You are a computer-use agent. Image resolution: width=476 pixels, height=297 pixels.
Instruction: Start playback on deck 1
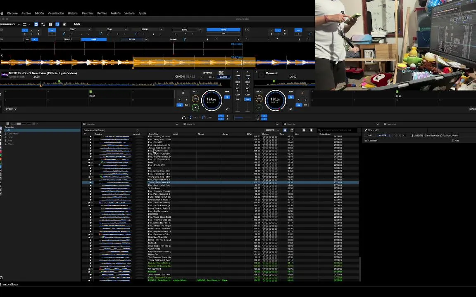point(195,107)
